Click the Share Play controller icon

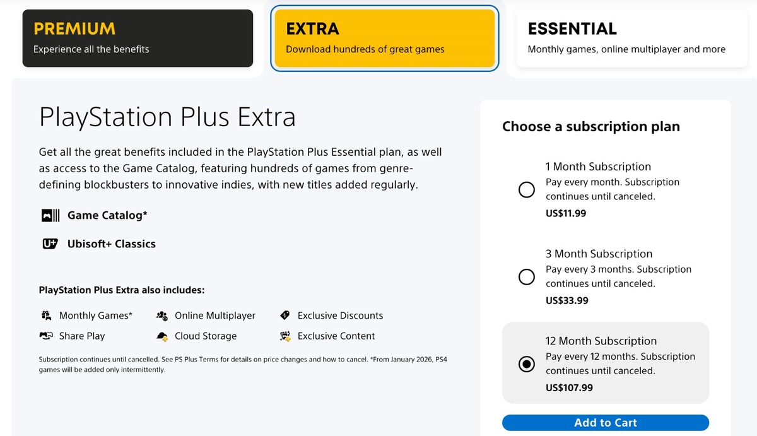click(46, 336)
